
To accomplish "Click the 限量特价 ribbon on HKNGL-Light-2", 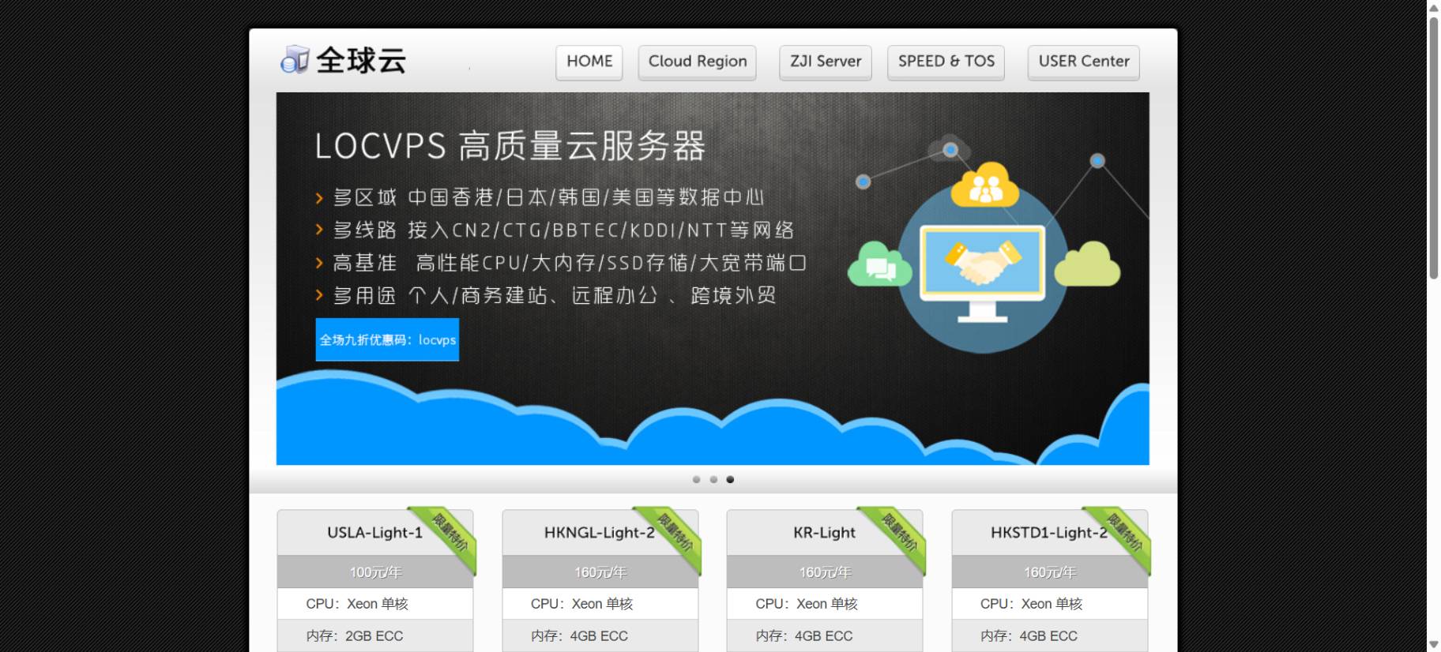I will [x=675, y=532].
